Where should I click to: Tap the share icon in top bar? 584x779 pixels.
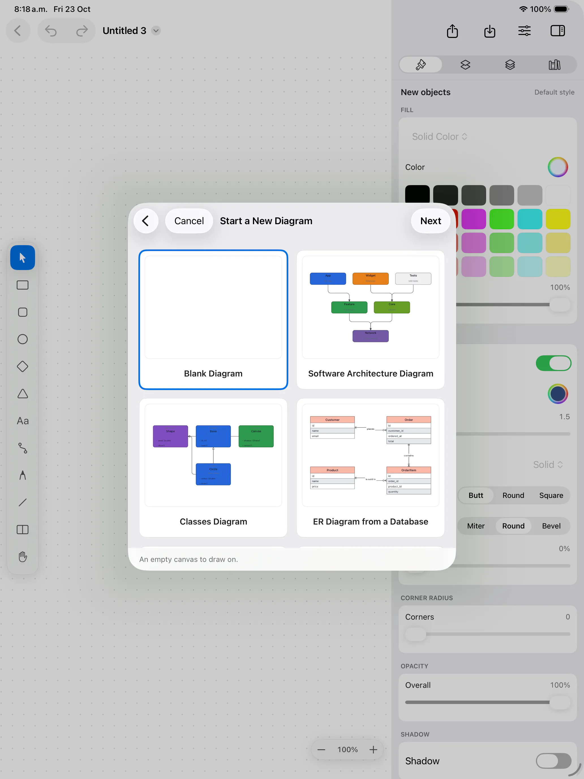click(452, 31)
